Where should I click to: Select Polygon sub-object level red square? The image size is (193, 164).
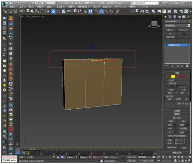(181, 76)
